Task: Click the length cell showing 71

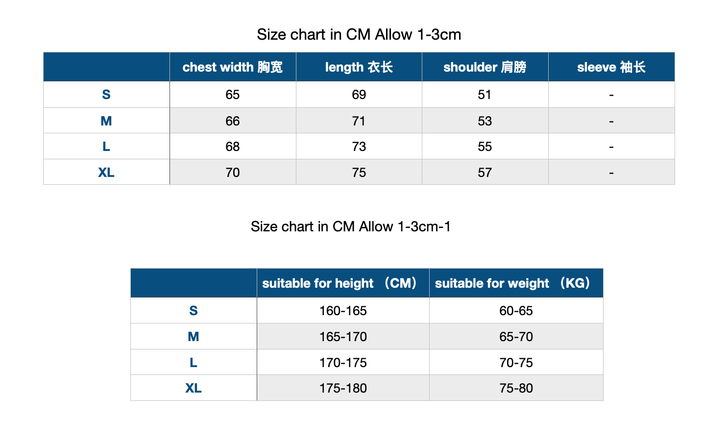Action: [359, 121]
